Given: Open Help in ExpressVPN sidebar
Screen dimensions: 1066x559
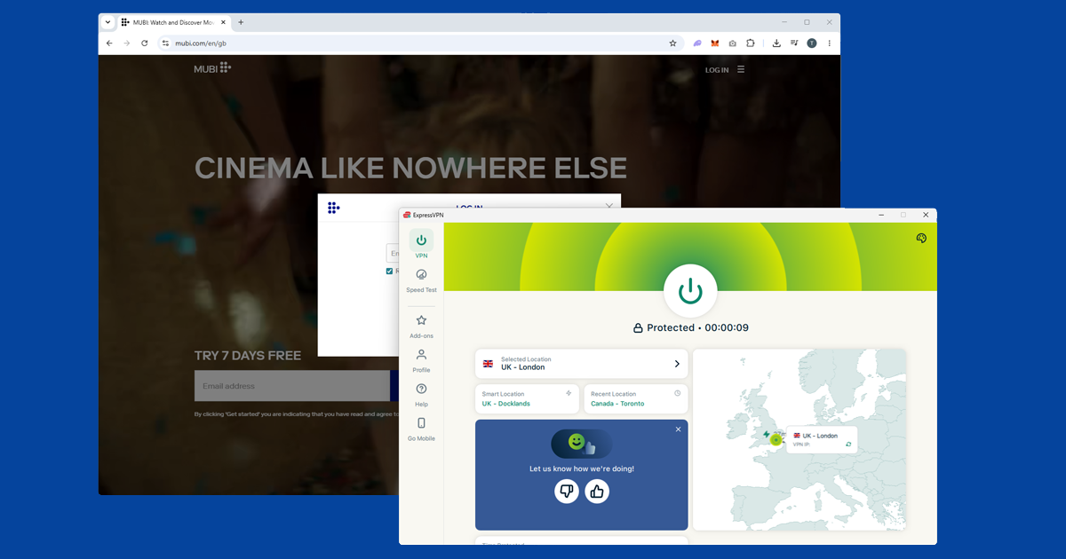Looking at the screenshot, I should 421,395.
